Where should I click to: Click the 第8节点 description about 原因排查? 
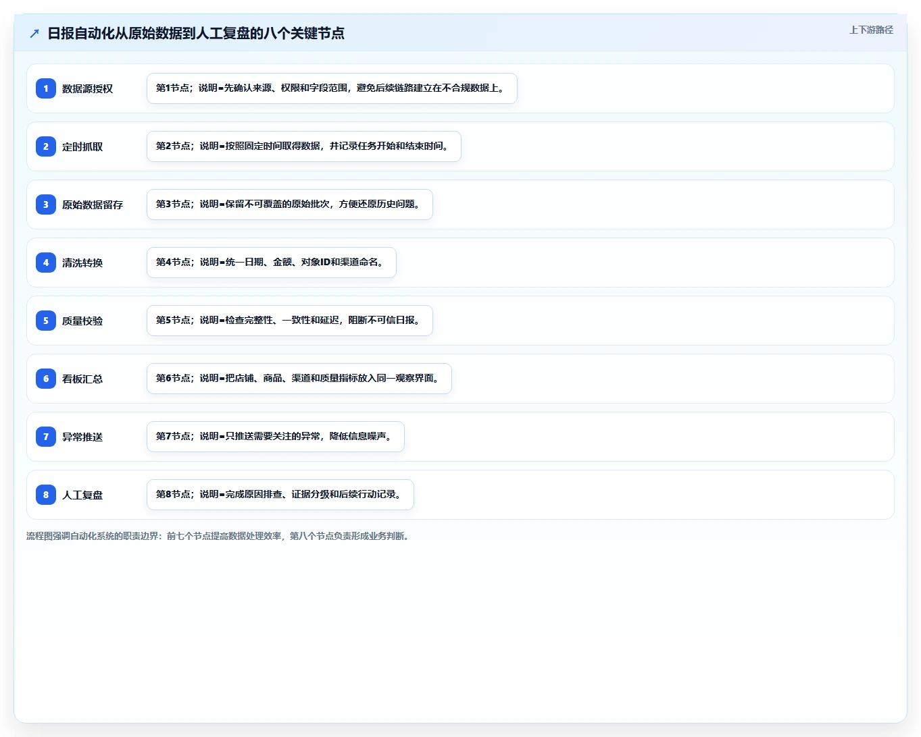(280, 495)
